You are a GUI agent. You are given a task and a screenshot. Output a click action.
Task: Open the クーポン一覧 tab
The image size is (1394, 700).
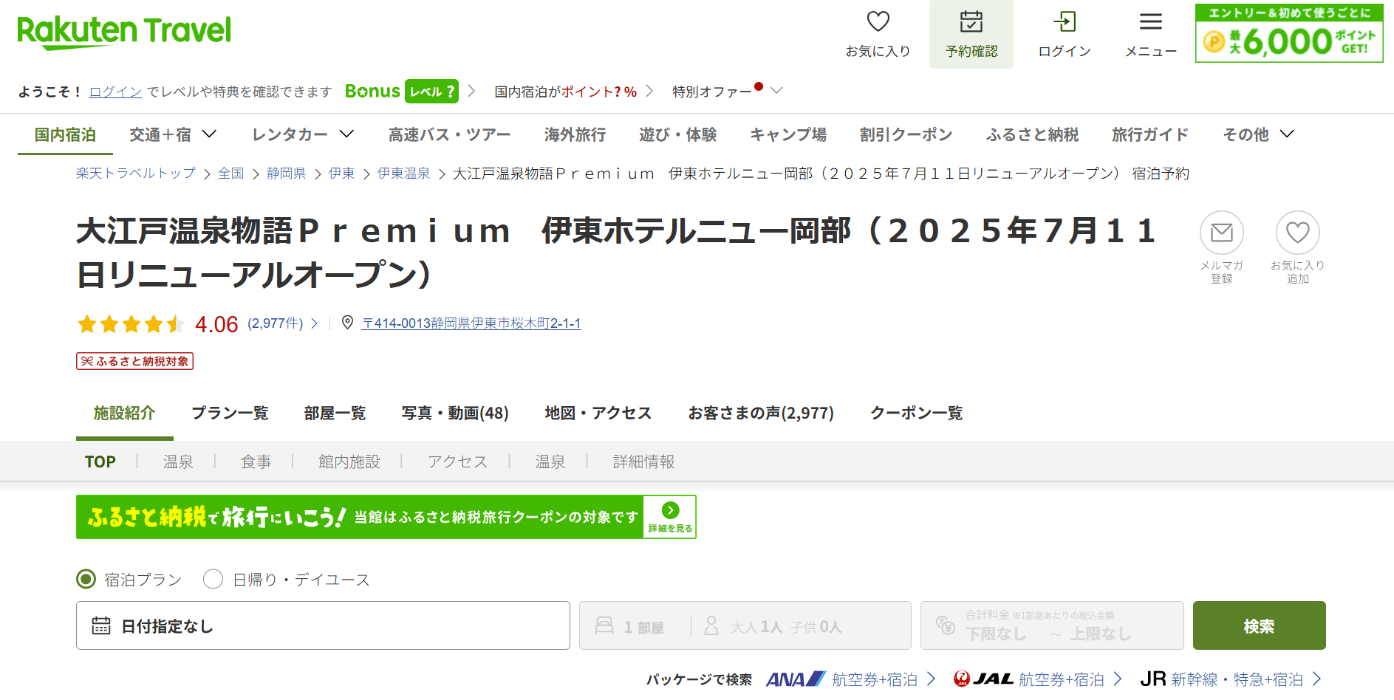pyautogui.click(x=917, y=414)
